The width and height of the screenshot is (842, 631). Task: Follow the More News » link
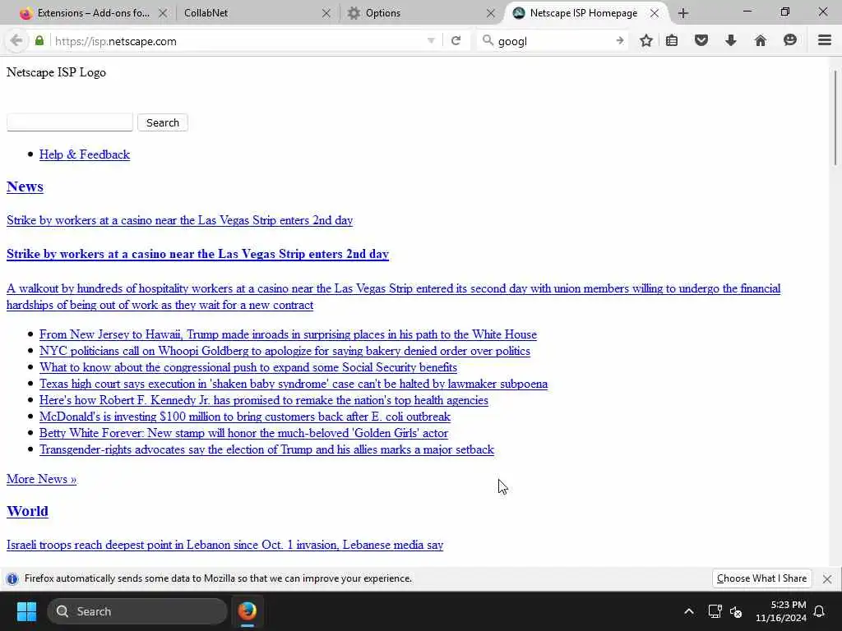click(x=41, y=479)
